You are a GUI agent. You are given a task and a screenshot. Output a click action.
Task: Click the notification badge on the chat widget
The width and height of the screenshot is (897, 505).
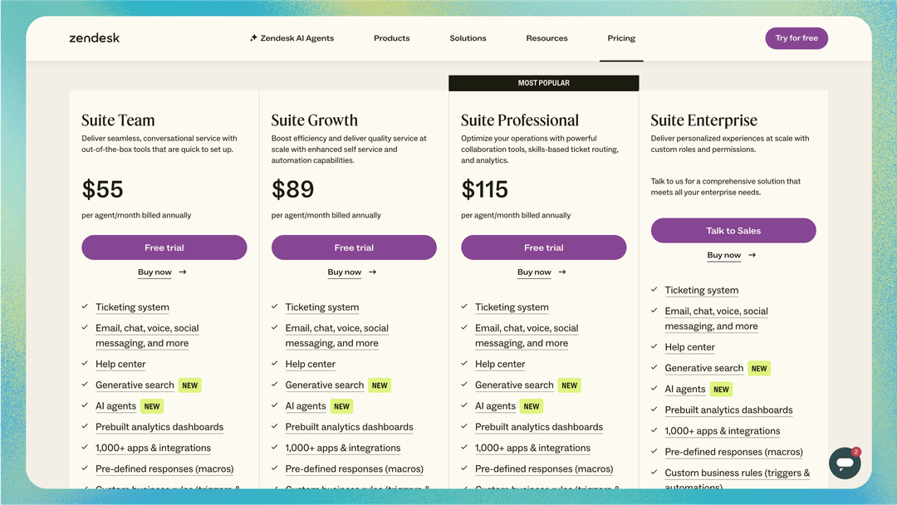pos(856,452)
